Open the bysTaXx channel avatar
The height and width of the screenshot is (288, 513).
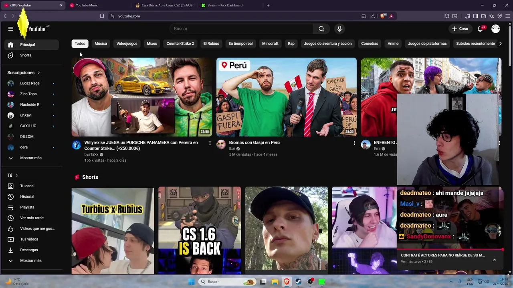click(x=77, y=145)
